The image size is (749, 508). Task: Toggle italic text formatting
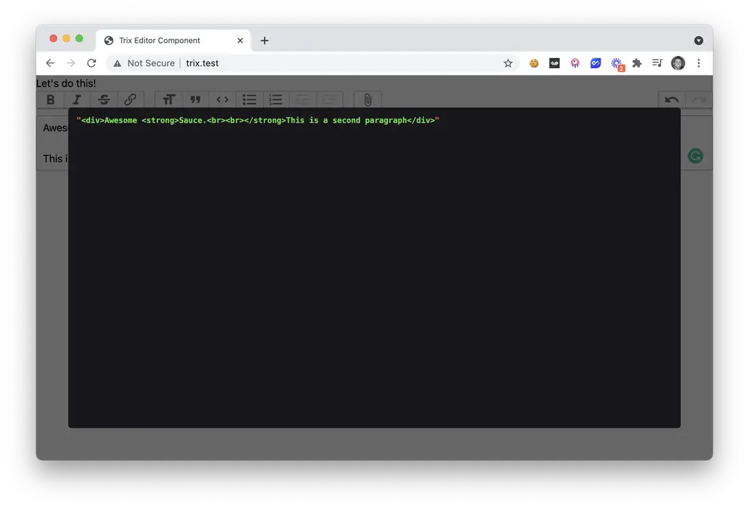pyautogui.click(x=77, y=99)
